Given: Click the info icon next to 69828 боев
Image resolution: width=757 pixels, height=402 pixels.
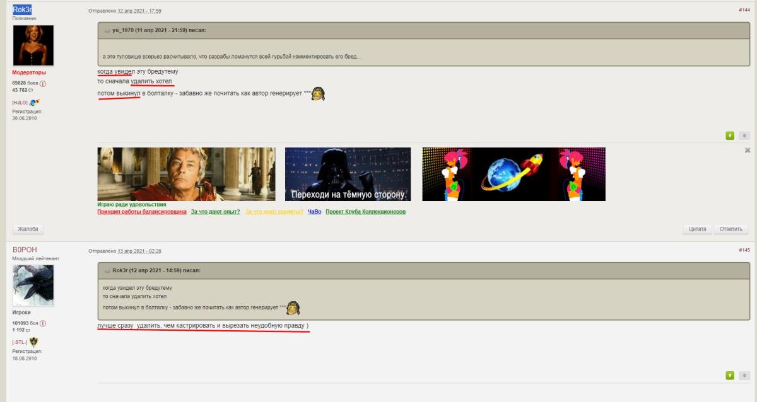Looking at the screenshot, I should pyautogui.click(x=43, y=83).
